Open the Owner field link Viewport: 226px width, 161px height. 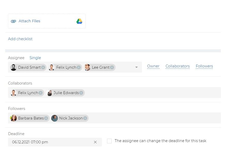coord(153,66)
